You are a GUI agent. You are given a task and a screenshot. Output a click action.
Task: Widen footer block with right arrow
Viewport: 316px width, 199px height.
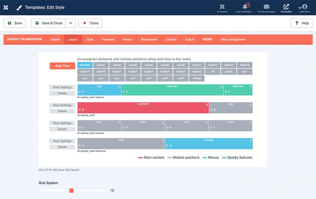click(83, 145)
